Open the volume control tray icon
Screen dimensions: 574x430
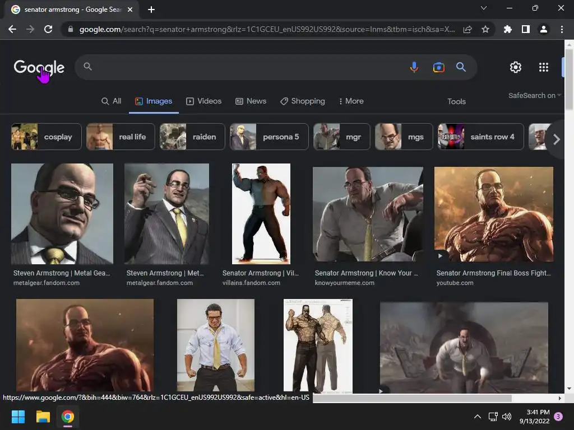507,417
